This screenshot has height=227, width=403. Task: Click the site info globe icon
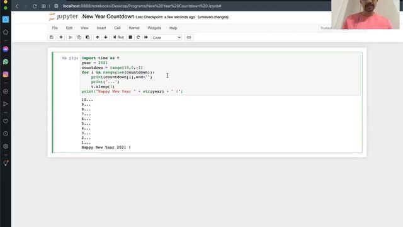56,6
